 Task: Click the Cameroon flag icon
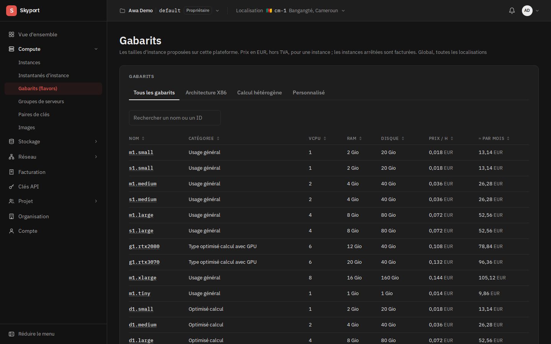coord(269,11)
